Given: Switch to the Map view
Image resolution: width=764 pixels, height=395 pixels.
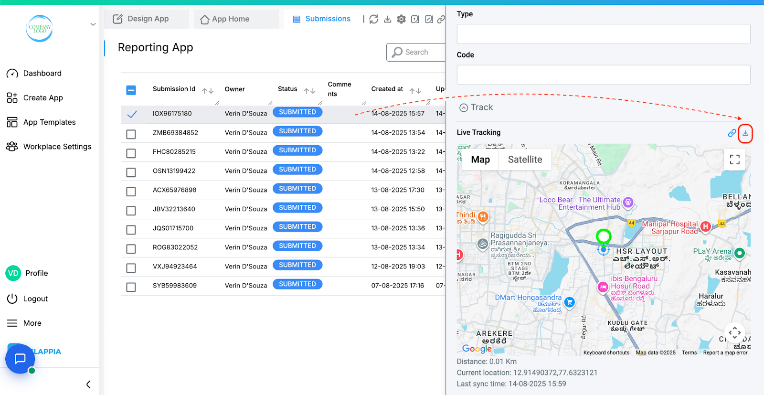Looking at the screenshot, I should pyautogui.click(x=480, y=160).
